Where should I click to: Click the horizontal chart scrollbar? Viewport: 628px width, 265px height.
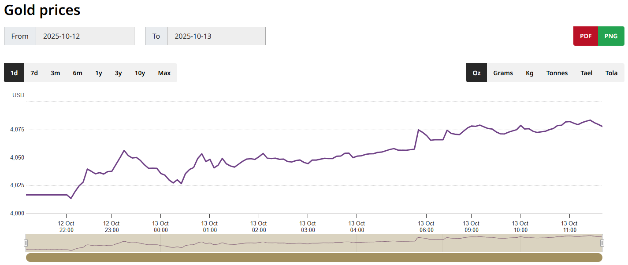[x=314, y=258]
